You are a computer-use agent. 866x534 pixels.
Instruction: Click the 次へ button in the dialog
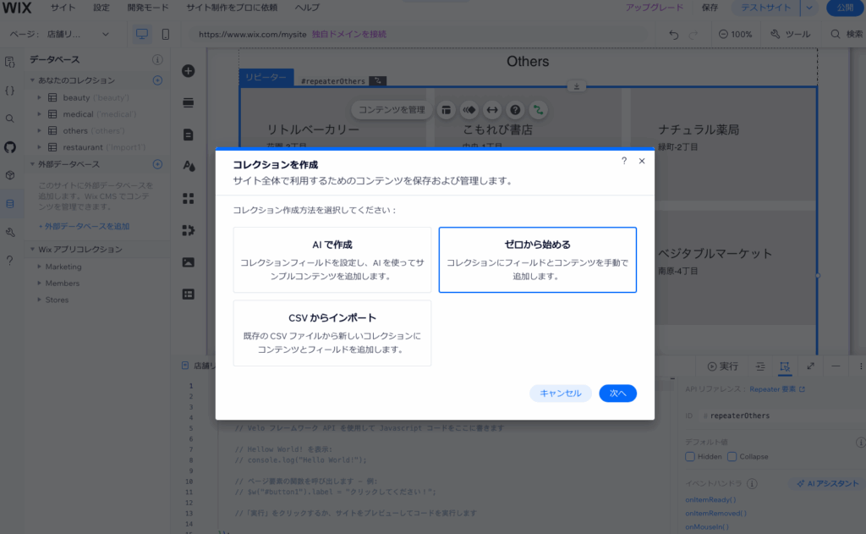click(617, 393)
